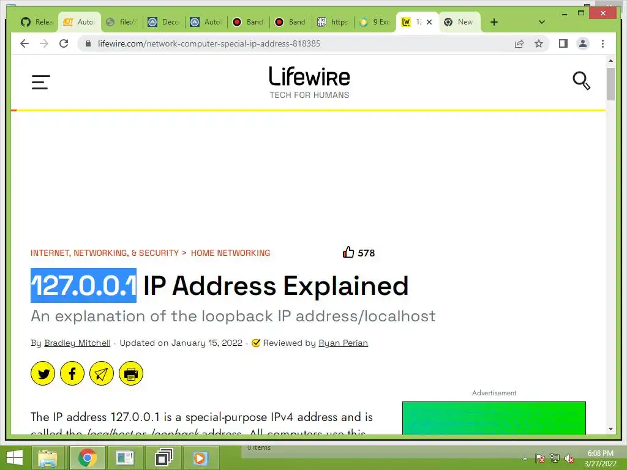Open author Bradley Mitchell profile

77,343
